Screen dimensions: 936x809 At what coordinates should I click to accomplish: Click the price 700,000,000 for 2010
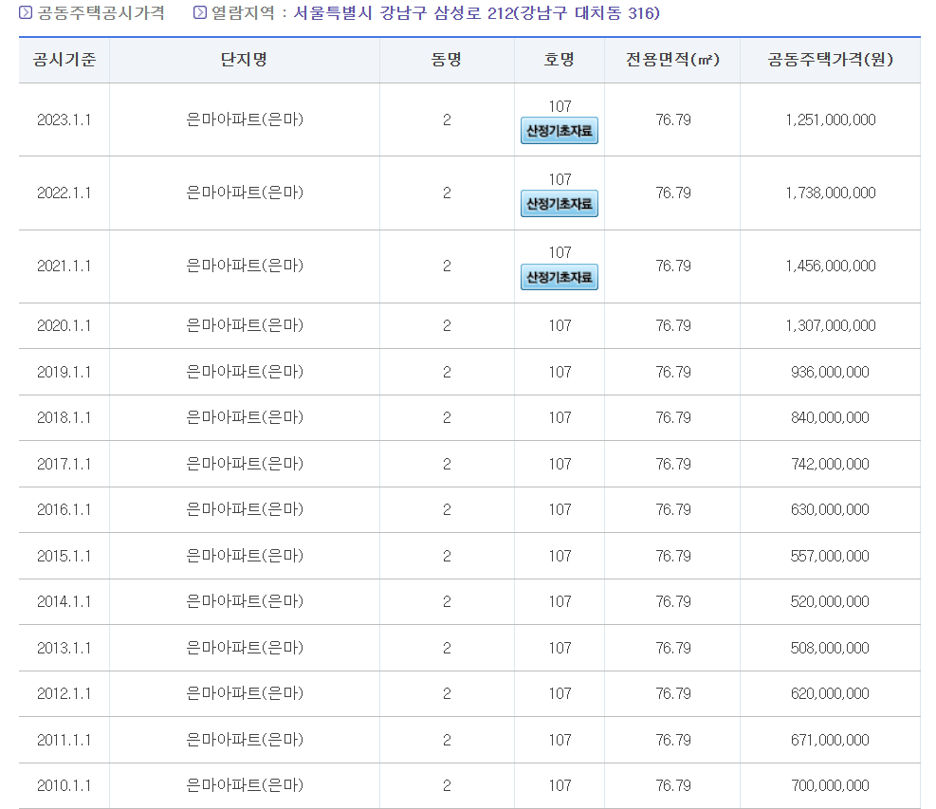coord(830,785)
